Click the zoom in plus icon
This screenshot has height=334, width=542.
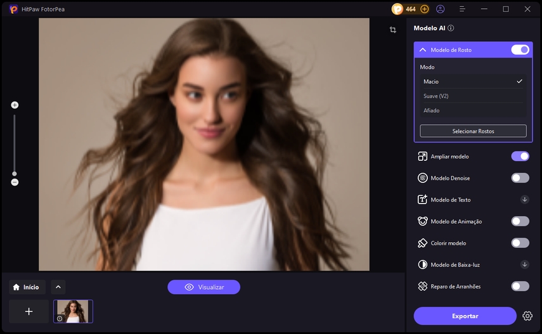[x=15, y=105]
